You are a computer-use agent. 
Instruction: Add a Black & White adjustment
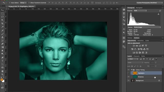click(138, 49)
